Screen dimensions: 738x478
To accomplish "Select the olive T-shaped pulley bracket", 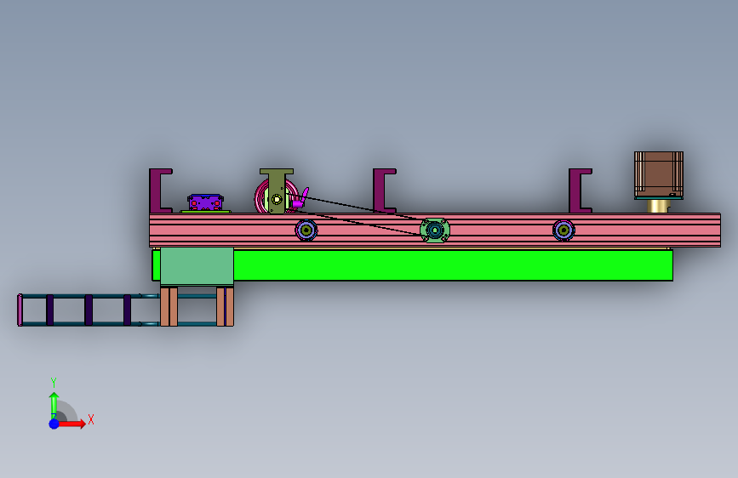I will click(277, 191).
